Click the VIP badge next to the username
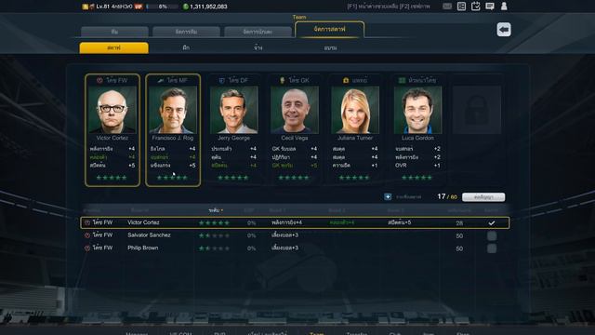 click(139, 7)
